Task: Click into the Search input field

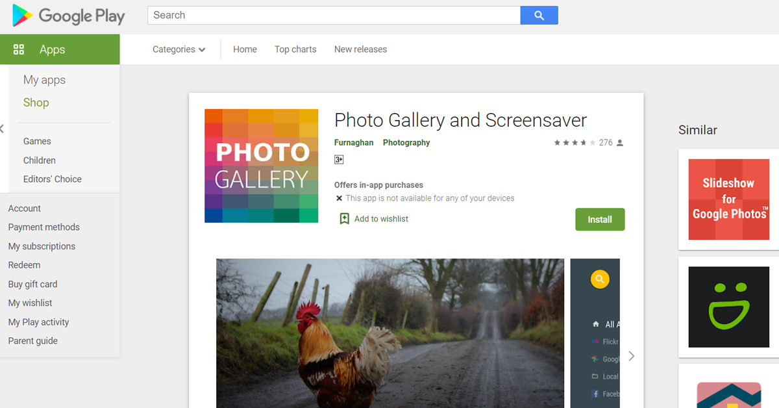Action: (x=334, y=16)
